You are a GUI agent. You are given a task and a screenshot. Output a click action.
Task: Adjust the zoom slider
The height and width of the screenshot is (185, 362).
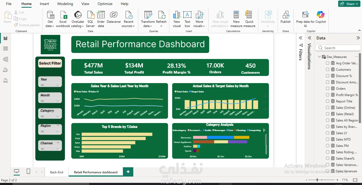point(317,180)
